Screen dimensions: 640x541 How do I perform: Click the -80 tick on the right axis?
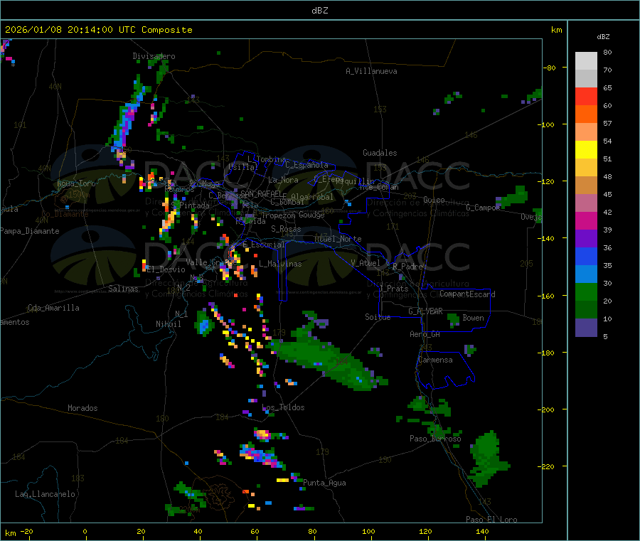pyautogui.click(x=550, y=68)
